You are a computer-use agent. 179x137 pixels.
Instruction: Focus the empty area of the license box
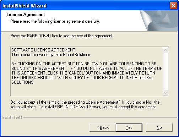(x=87, y=90)
